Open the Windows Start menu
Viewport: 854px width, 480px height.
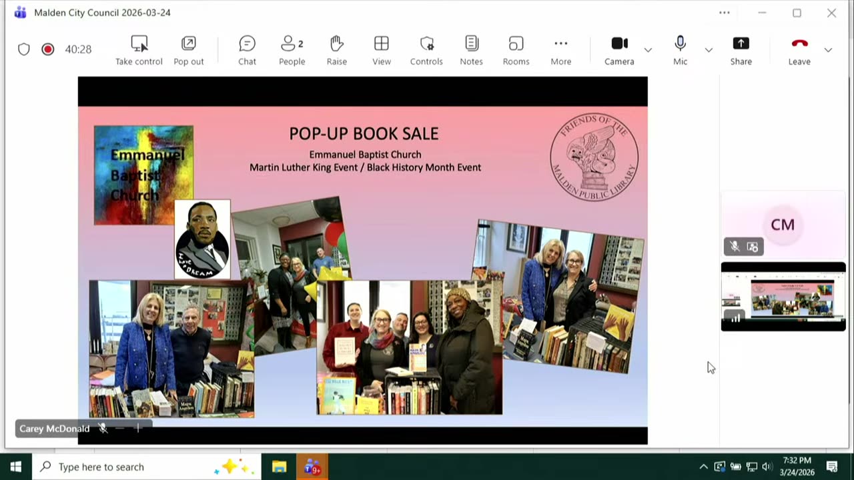tap(16, 467)
